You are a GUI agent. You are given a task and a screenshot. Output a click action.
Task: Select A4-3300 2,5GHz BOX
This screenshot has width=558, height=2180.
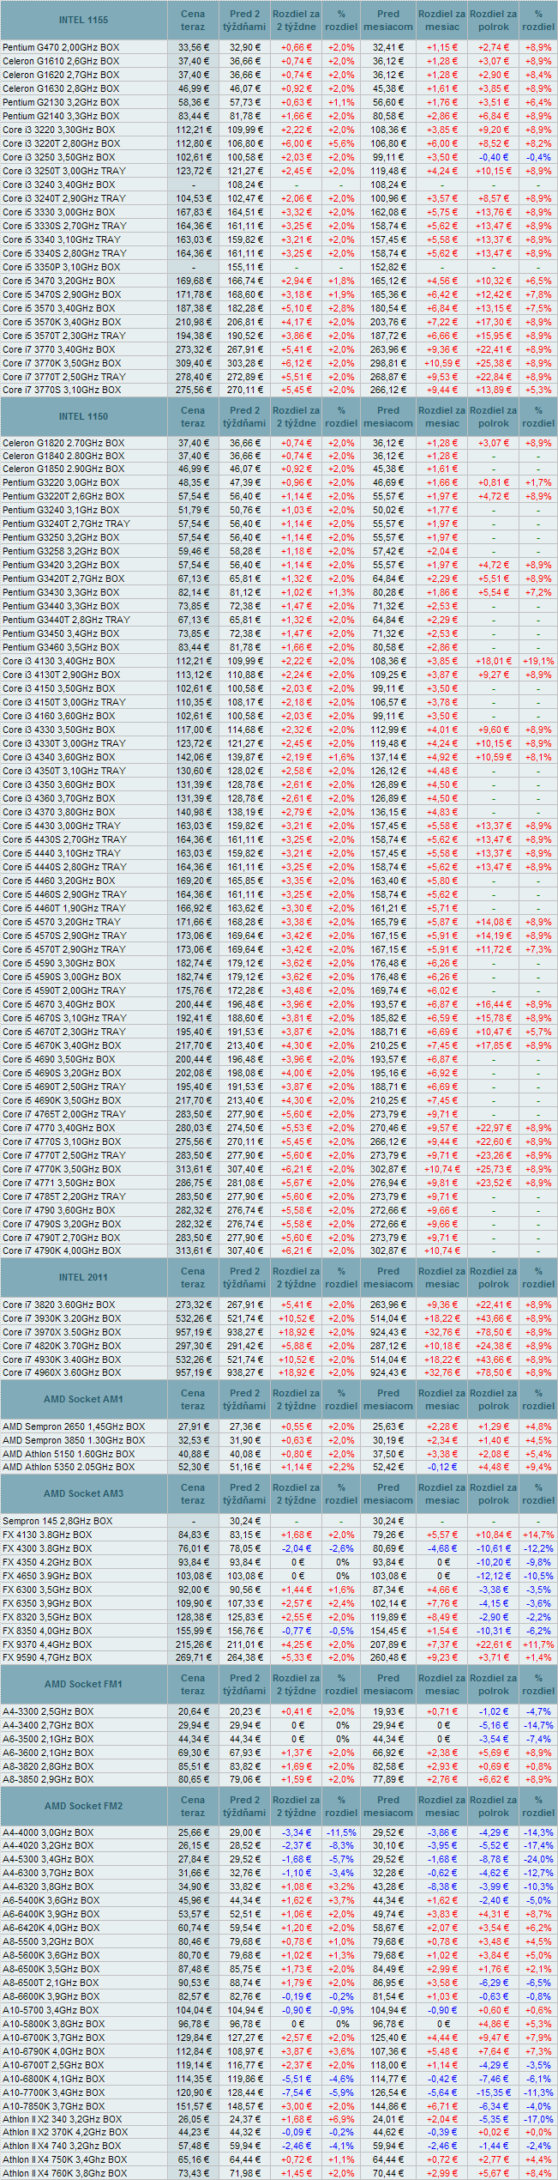[48, 1711]
